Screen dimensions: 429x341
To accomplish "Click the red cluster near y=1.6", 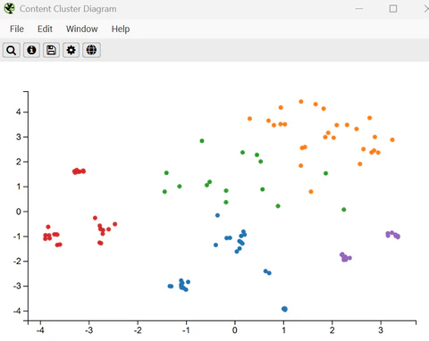I will pos(79,171).
